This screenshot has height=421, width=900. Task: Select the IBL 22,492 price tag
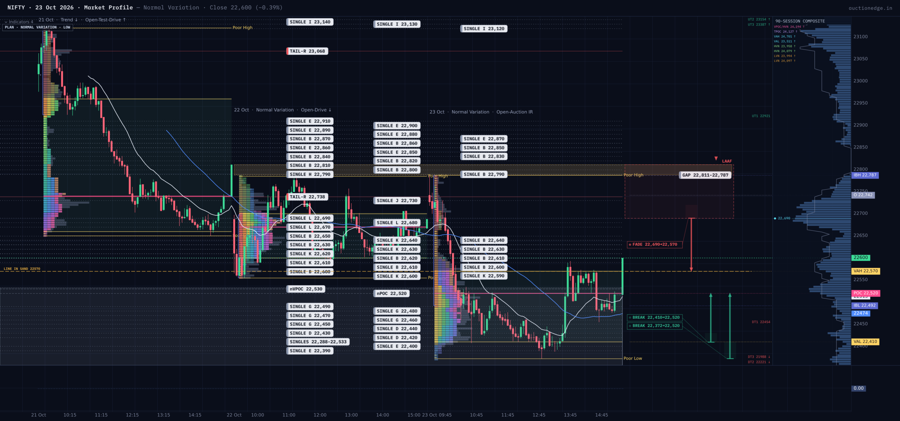864,305
